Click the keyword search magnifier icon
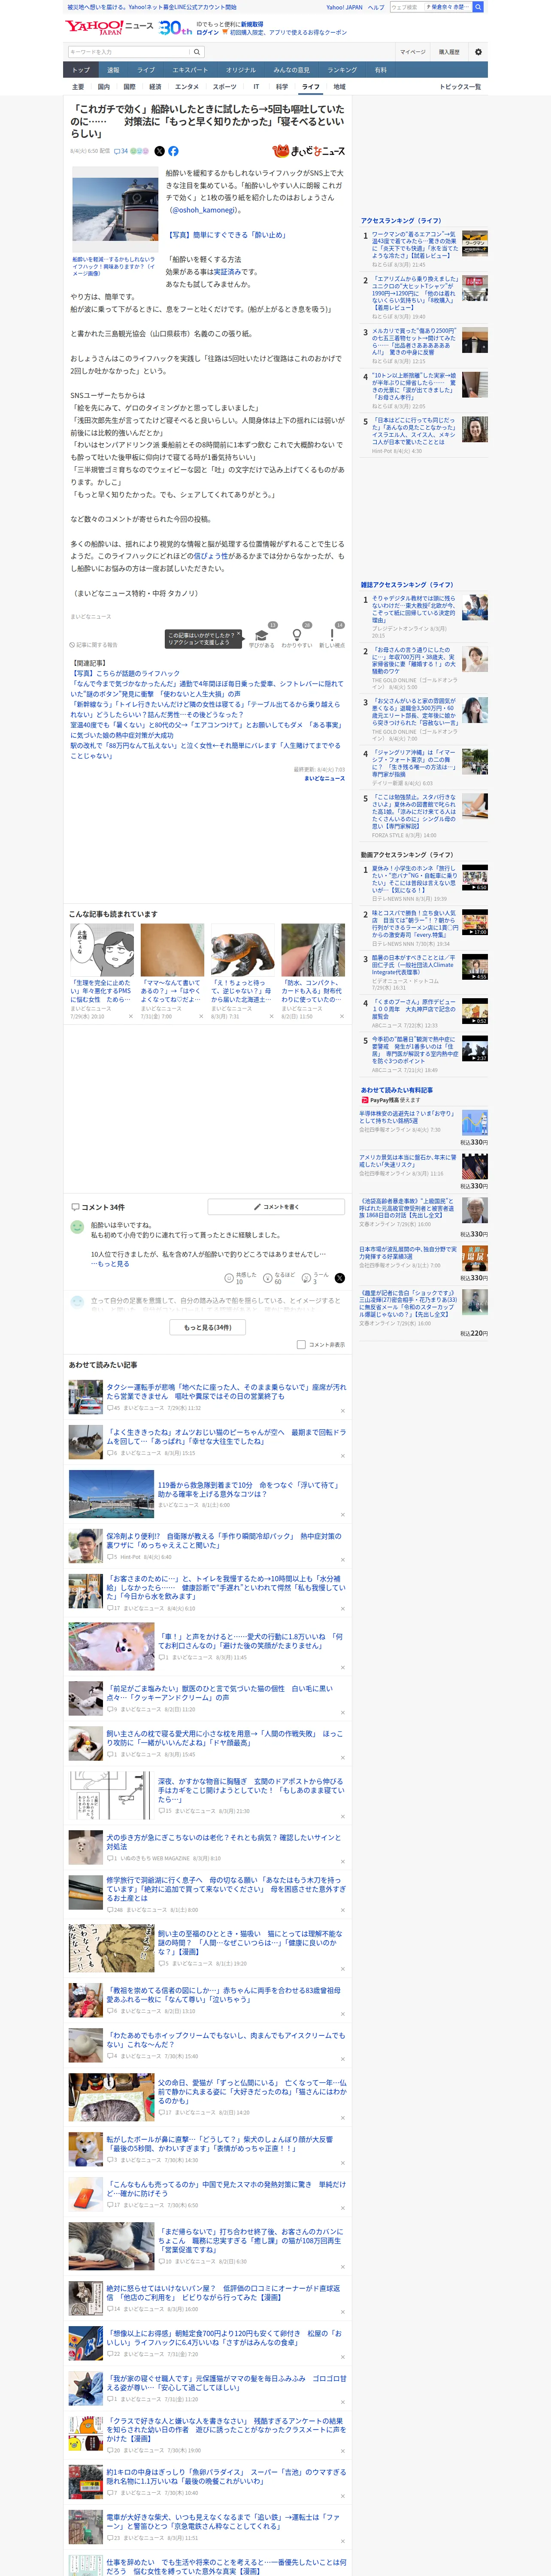Image resolution: width=551 pixels, height=2576 pixels. 197,52
